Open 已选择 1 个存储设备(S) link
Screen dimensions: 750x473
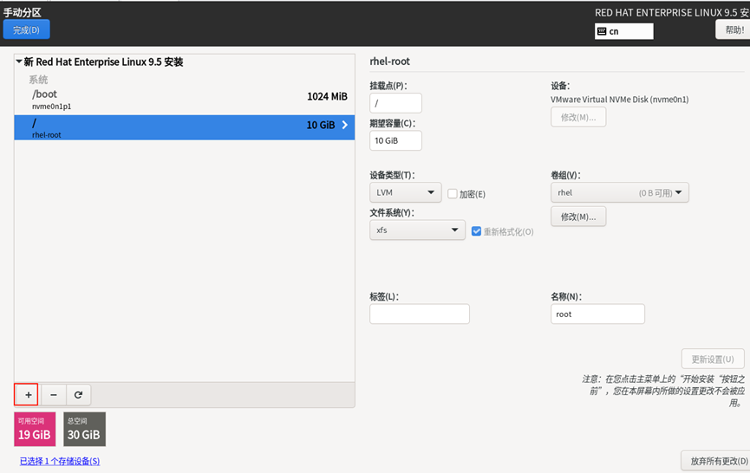[x=60, y=461]
